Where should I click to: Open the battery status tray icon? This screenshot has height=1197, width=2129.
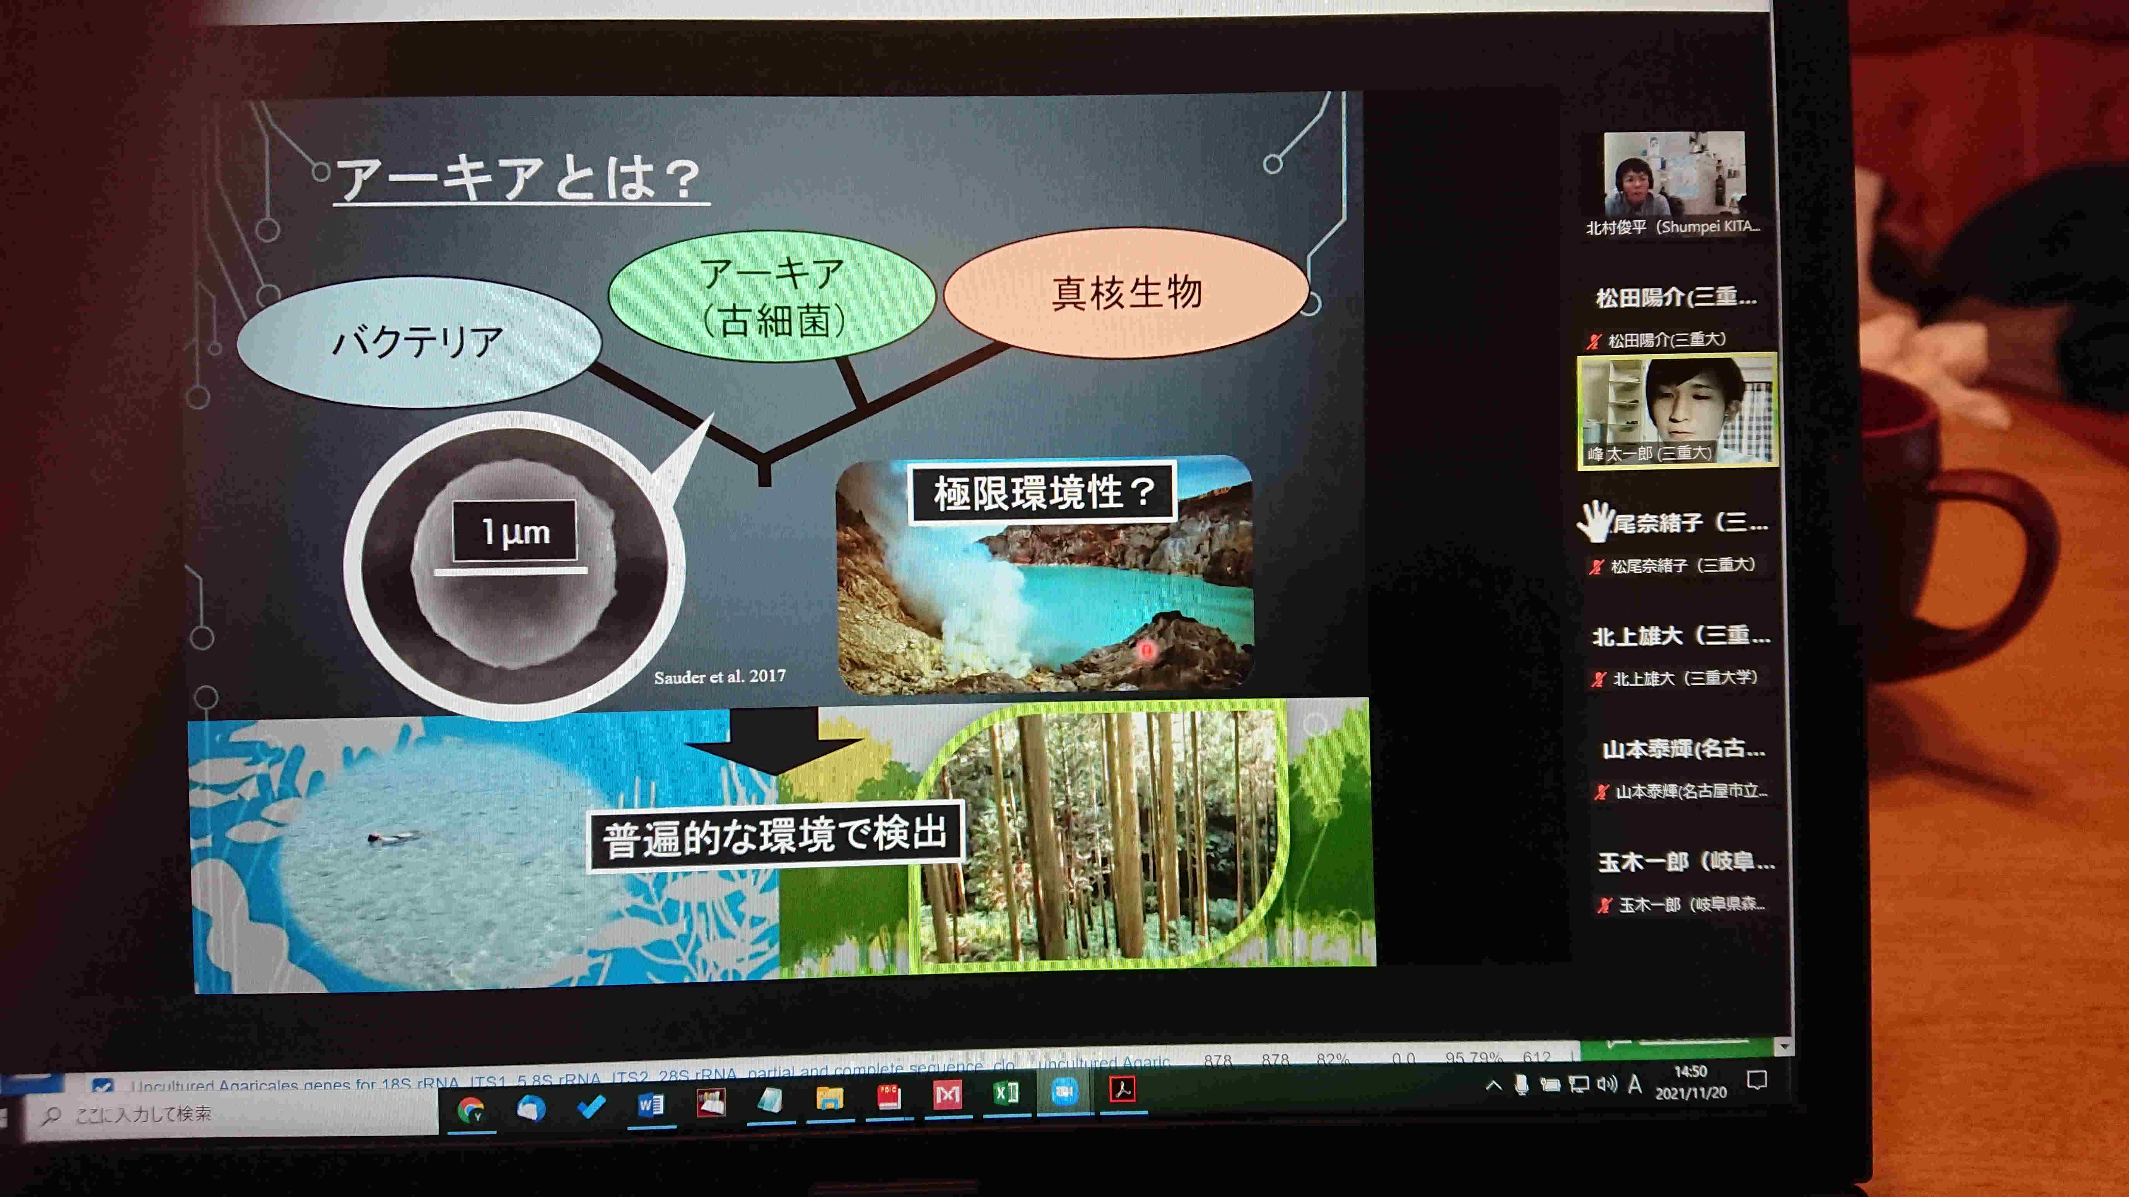(x=1550, y=1084)
